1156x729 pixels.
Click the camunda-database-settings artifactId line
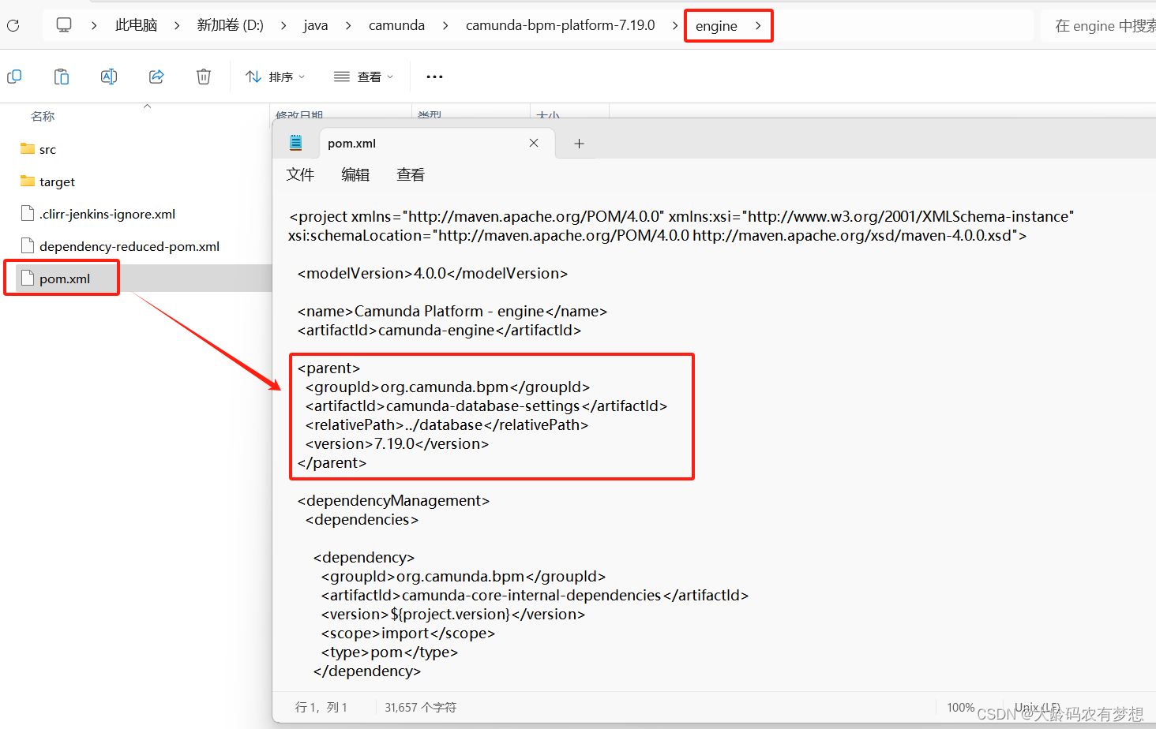click(x=486, y=406)
